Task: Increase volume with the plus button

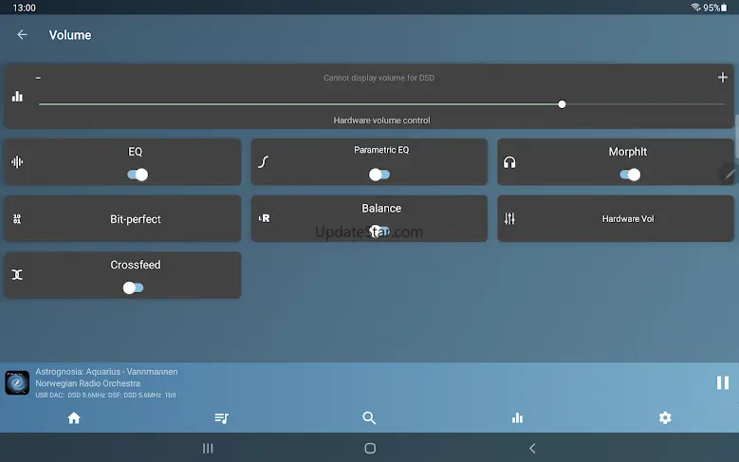Action: (723, 78)
